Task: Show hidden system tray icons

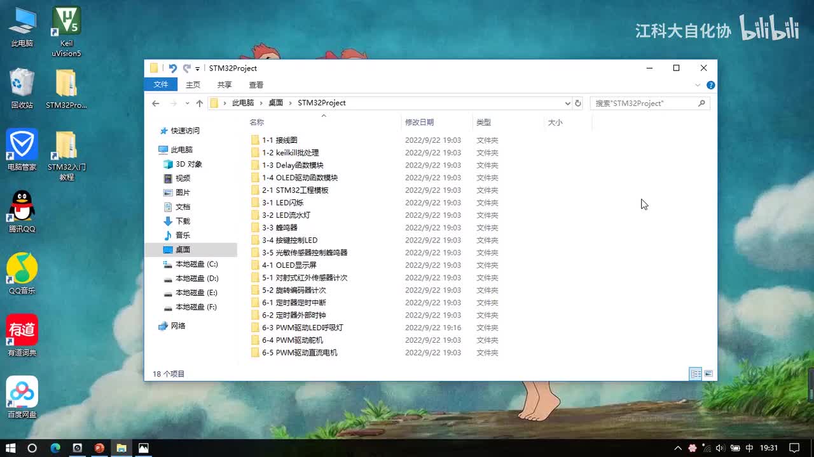Action: pos(678,447)
